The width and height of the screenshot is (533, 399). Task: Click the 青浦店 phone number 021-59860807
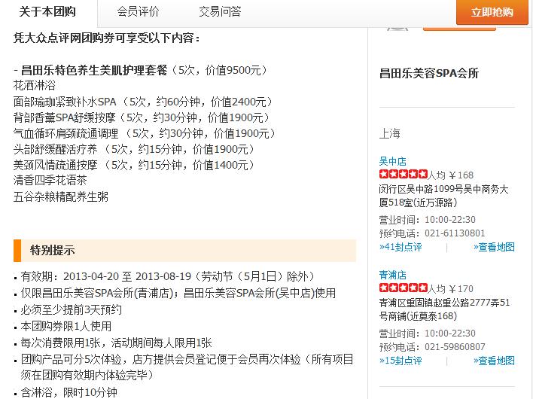(x=455, y=347)
